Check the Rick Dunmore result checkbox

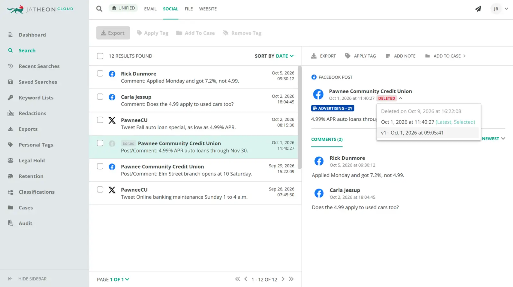click(x=100, y=74)
